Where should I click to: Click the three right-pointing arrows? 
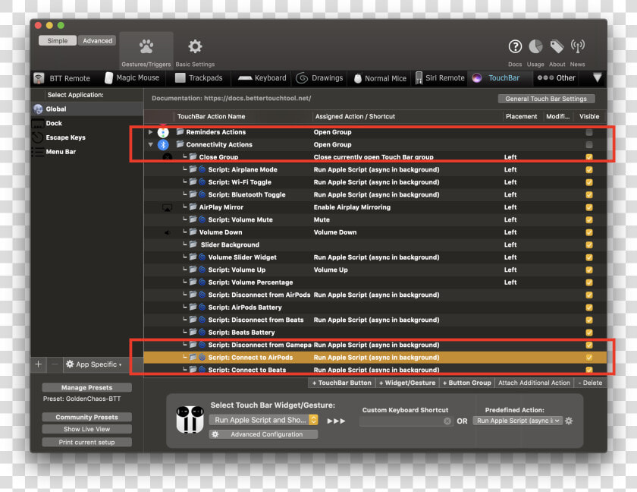pos(336,421)
